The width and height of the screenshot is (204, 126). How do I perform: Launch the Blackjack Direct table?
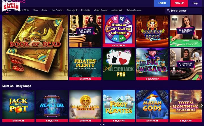tap(186, 31)
